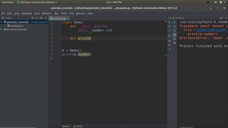Image resolution: width=228 pixels, height=128 pixels.
Task: Open the Tools menu
Action: click(64, 14)
